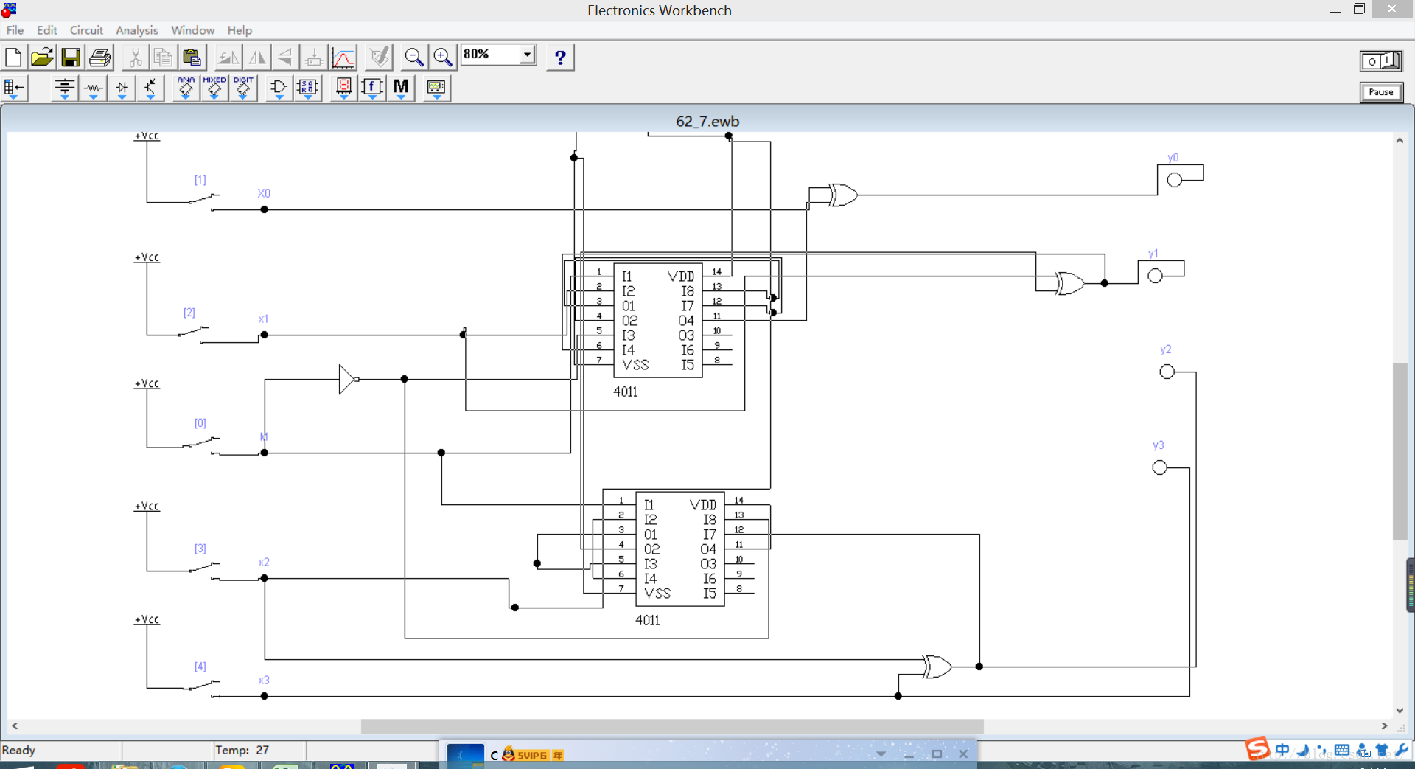The width and height of the screenshot is (1415, 769).
Task: Open the Logic Gates parts bin
Action: click(279, 88)
